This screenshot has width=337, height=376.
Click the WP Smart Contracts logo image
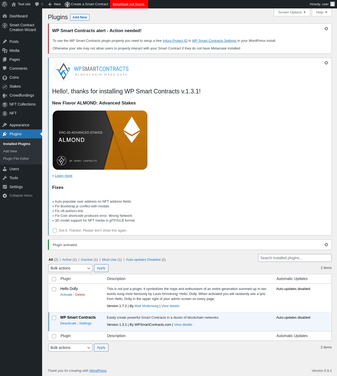[x=91, y=71]
